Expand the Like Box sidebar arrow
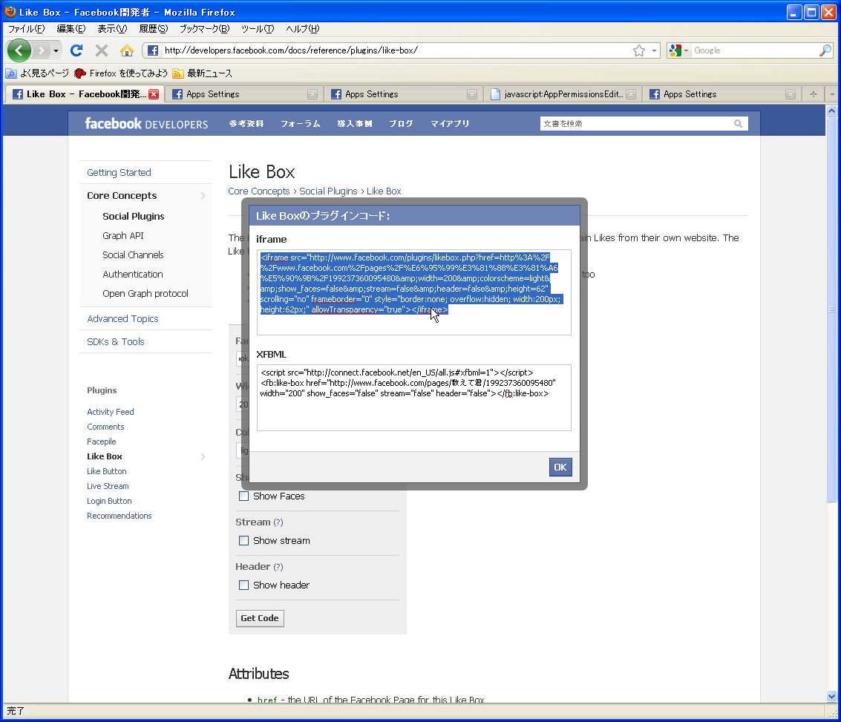The height and width of the screenshot is (722, 841). [x=203, y=456]
